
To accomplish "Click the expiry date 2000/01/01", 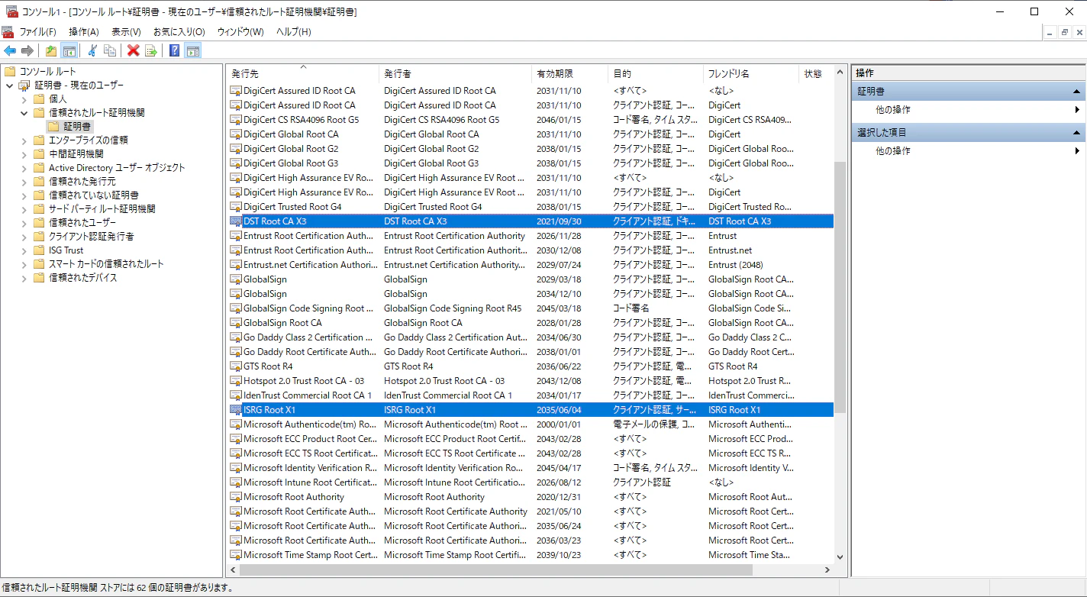I will coord(559,424).
